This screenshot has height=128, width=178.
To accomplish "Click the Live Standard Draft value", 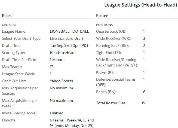I will click(66, 38).
